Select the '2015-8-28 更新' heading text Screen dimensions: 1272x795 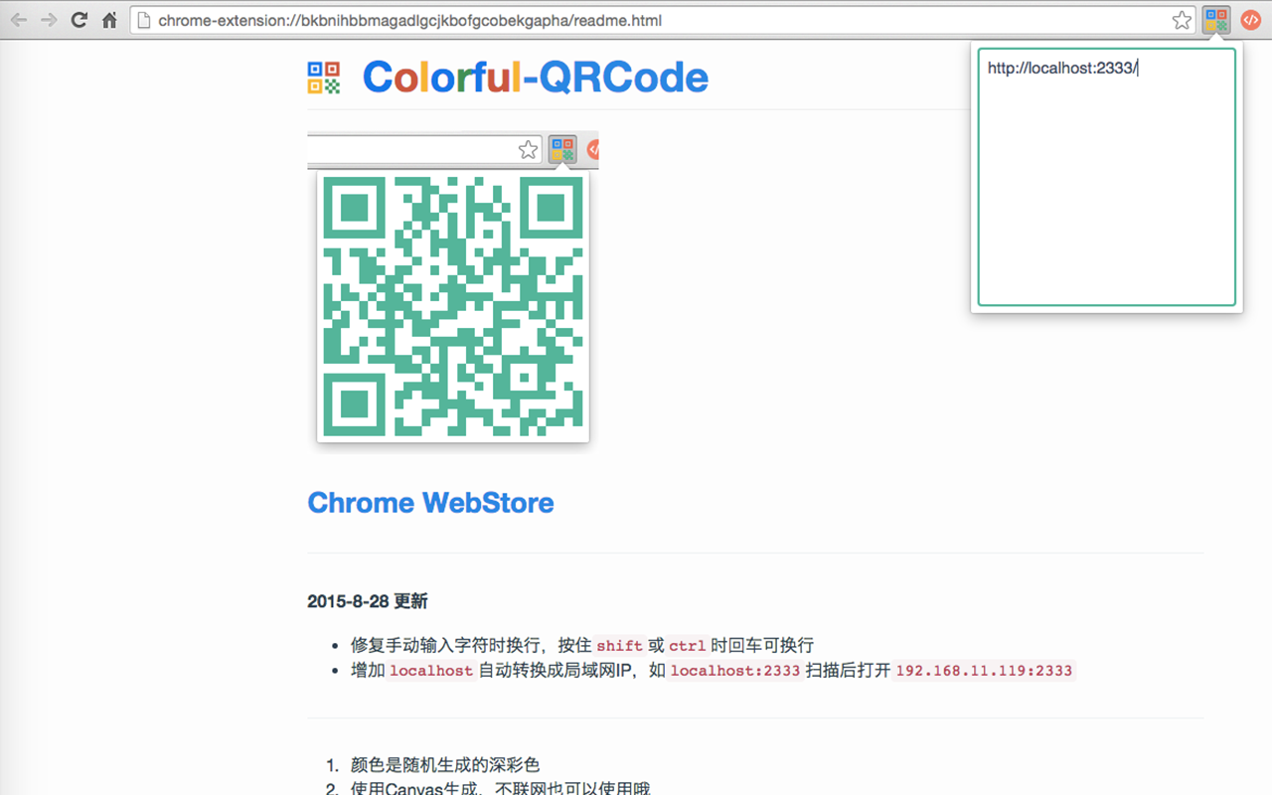click(x=368, y=601)
